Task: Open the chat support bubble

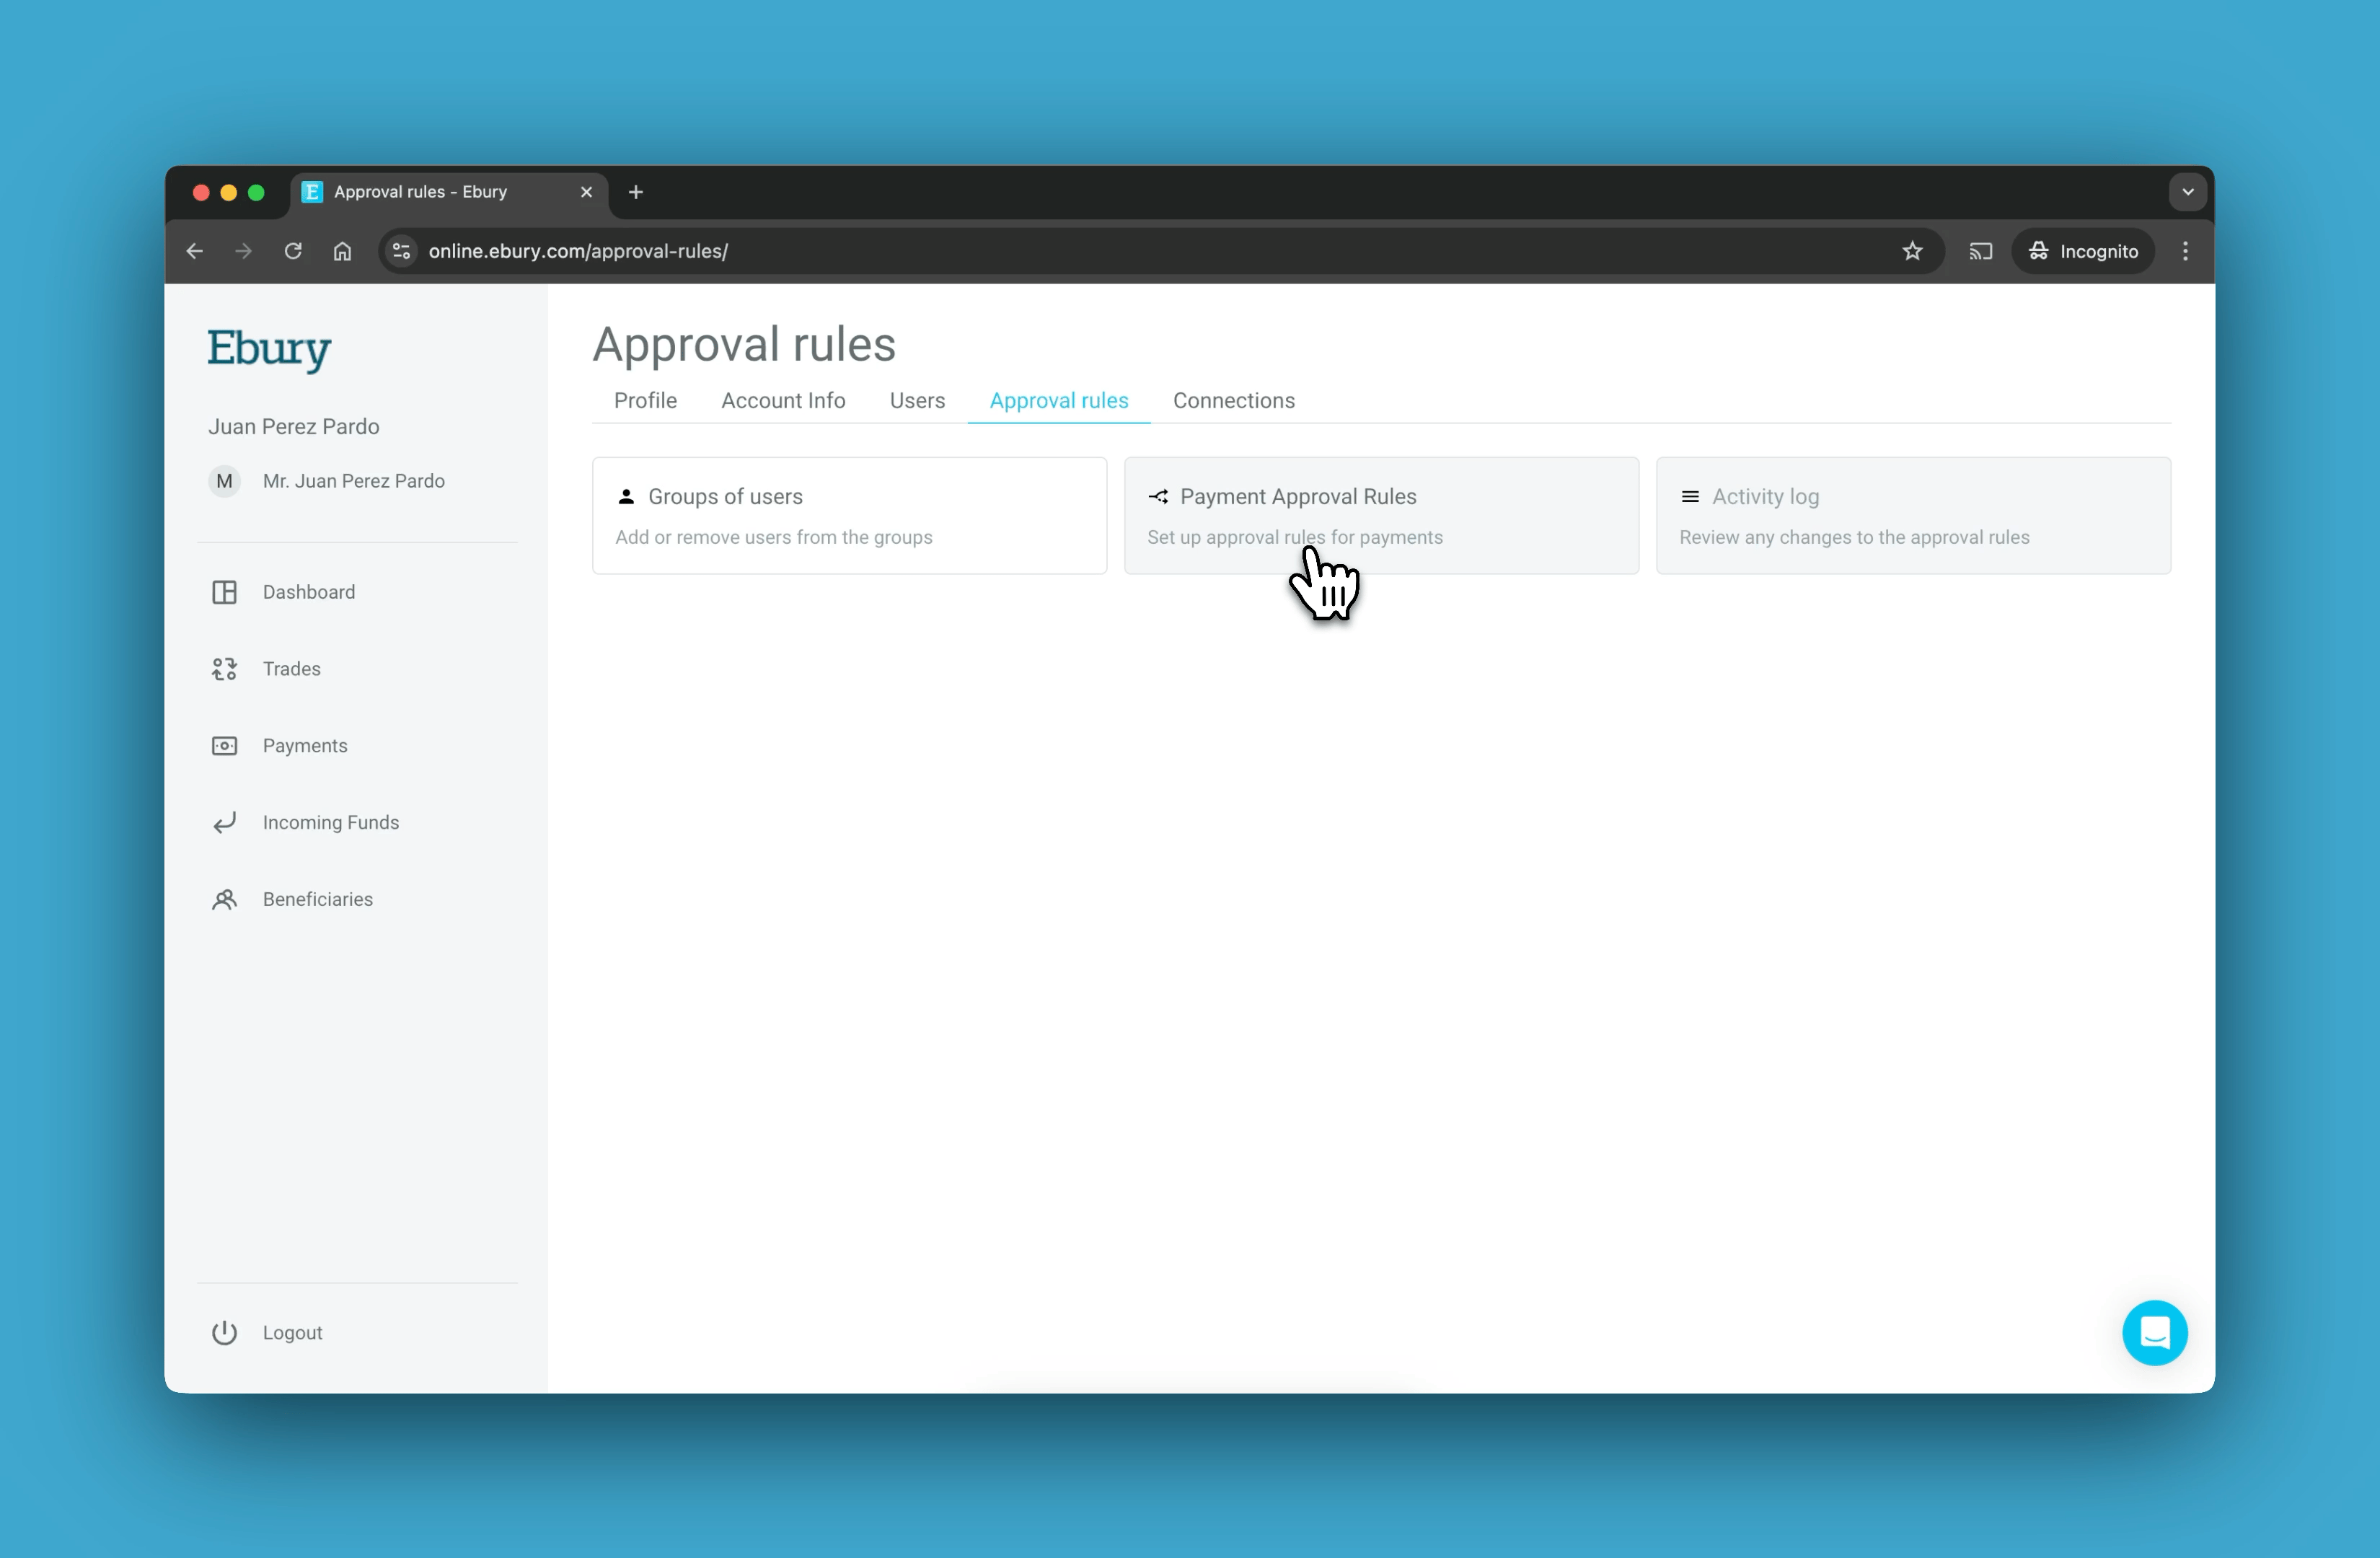Action: click(x=2154, y=1333)
